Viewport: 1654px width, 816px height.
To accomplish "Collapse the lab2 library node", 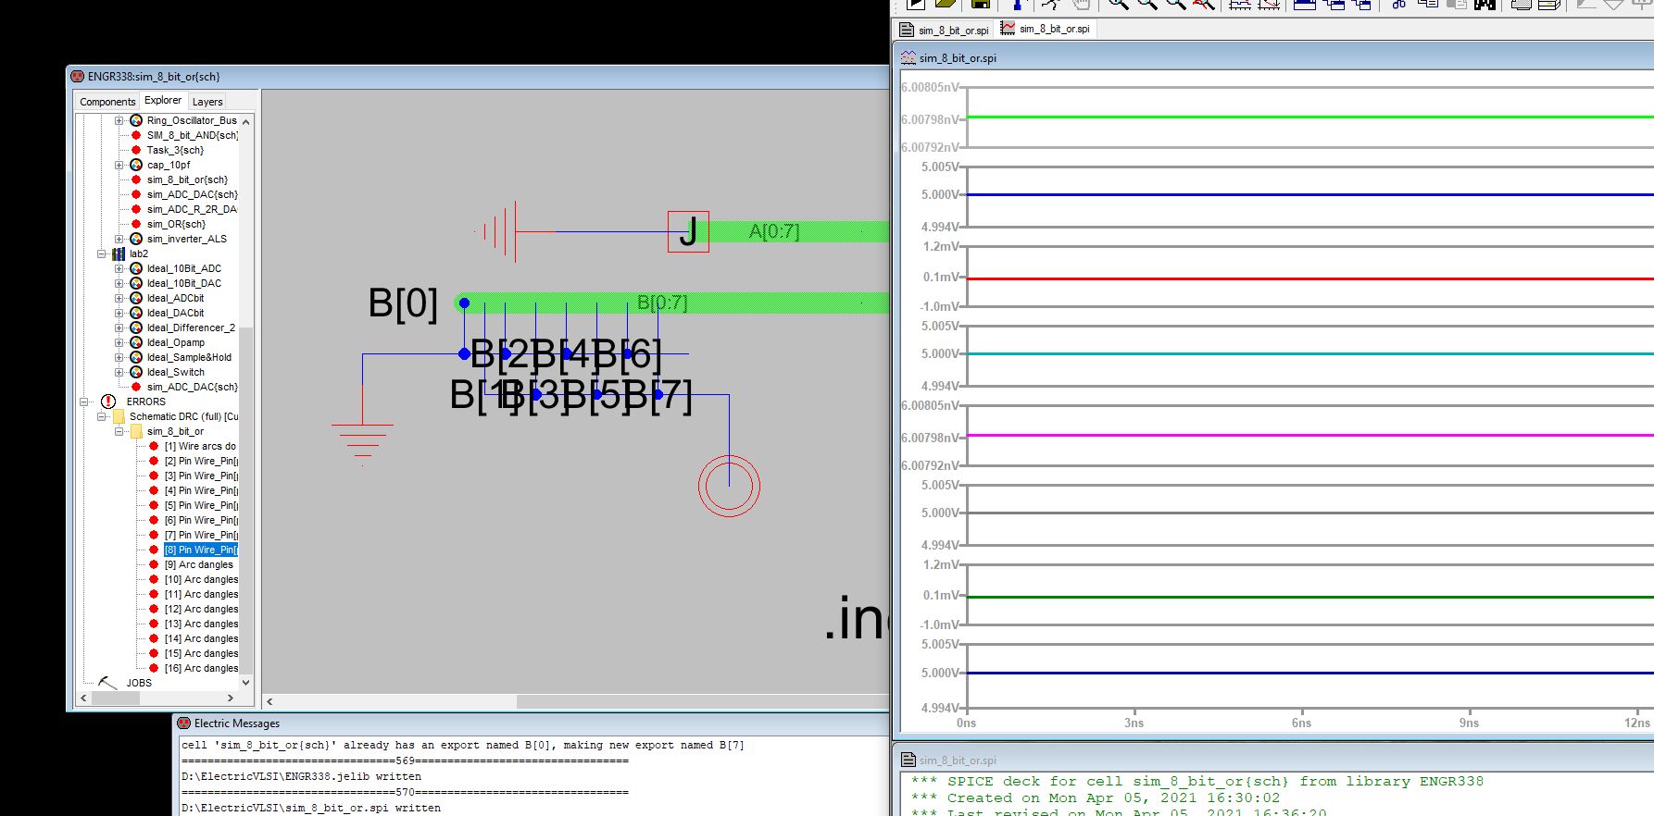I will 102,253.
